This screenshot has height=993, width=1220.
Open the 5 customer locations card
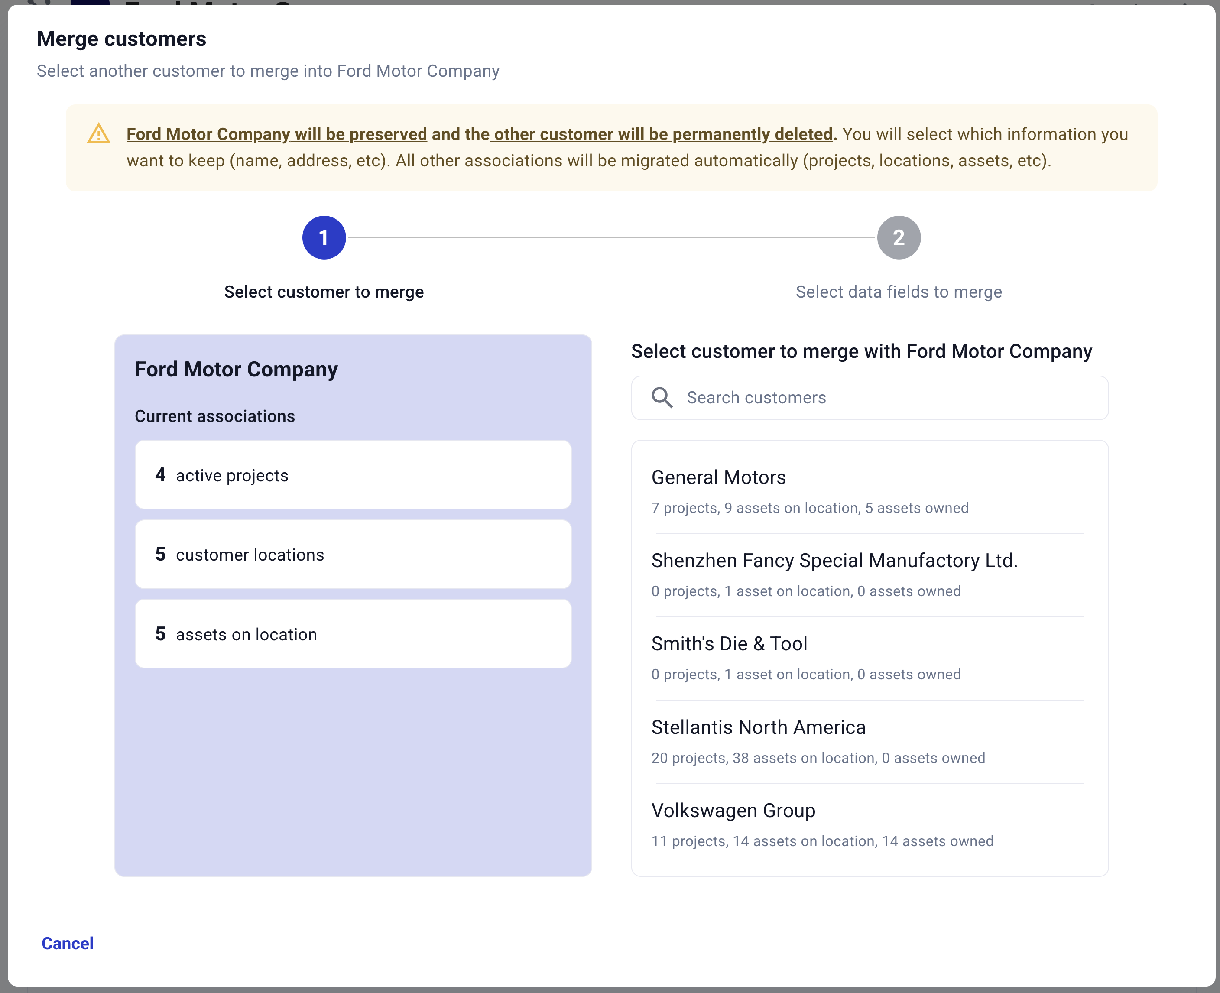pyautogui.click(x=353, y=554)
